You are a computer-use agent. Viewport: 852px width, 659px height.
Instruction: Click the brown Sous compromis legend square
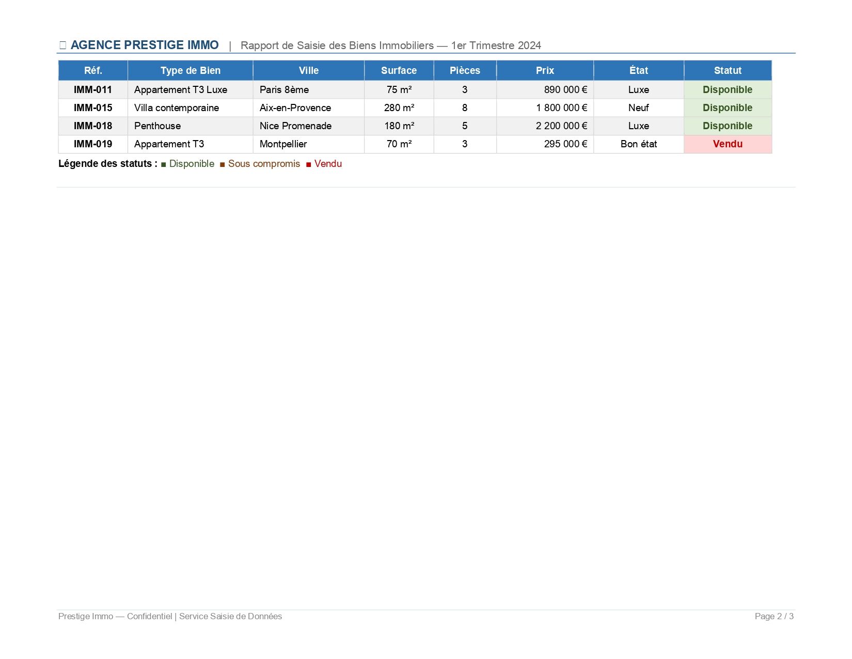point(223,164)
